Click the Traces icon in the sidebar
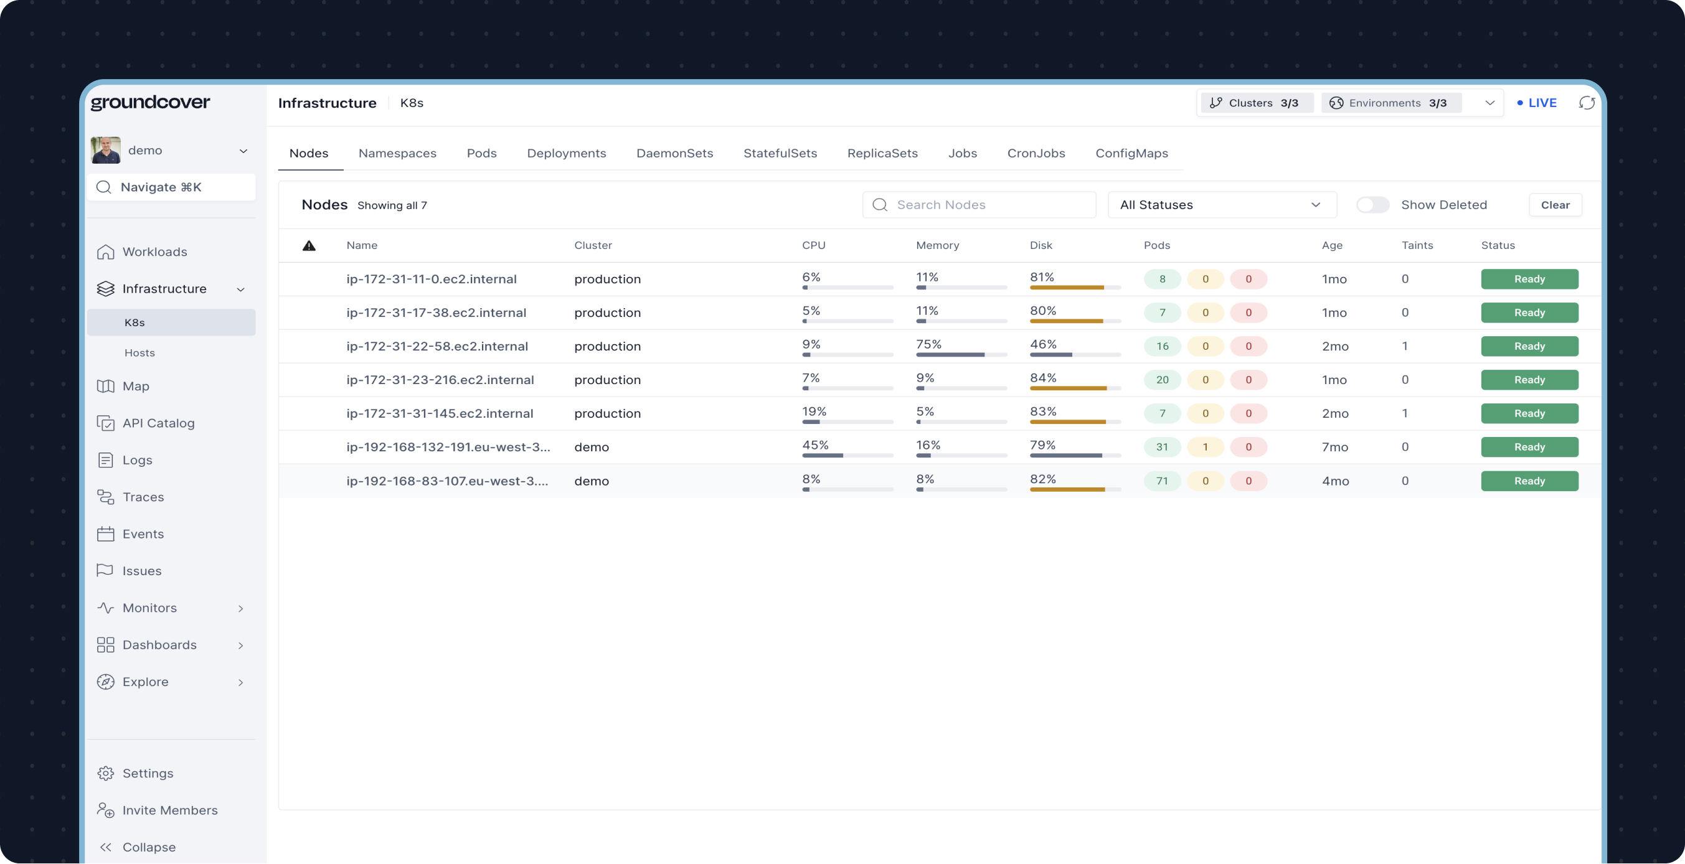Image resolution: width=1685 pixels, height=864 pixels. coord(105,497)
